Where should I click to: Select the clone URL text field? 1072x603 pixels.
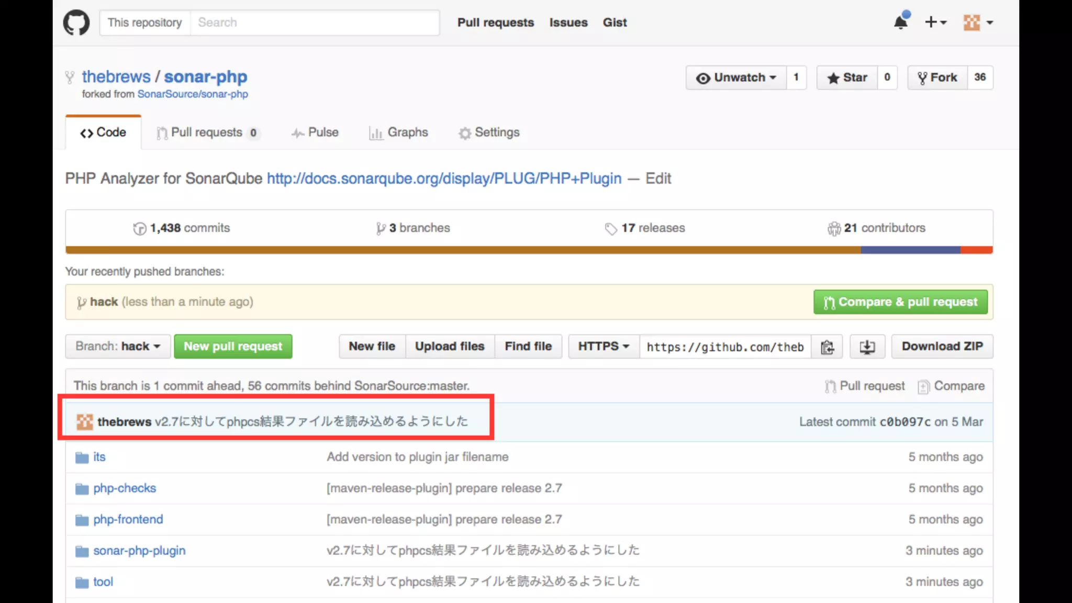[x=725, y=347]
